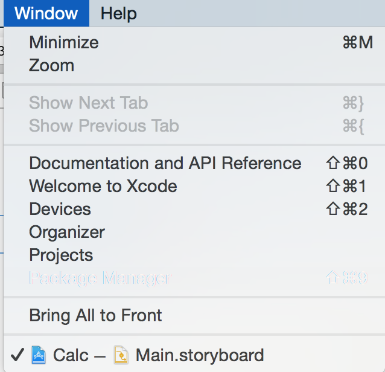Open the Projects window
This screenshot has height=372, width=385.
[61, 255]
